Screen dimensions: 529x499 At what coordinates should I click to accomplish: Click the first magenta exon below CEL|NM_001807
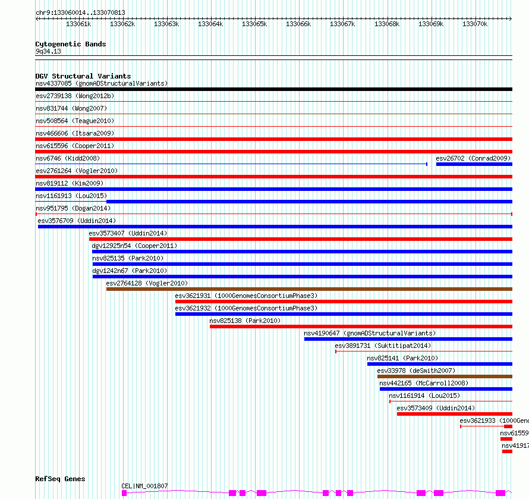[x=124, y=493]
